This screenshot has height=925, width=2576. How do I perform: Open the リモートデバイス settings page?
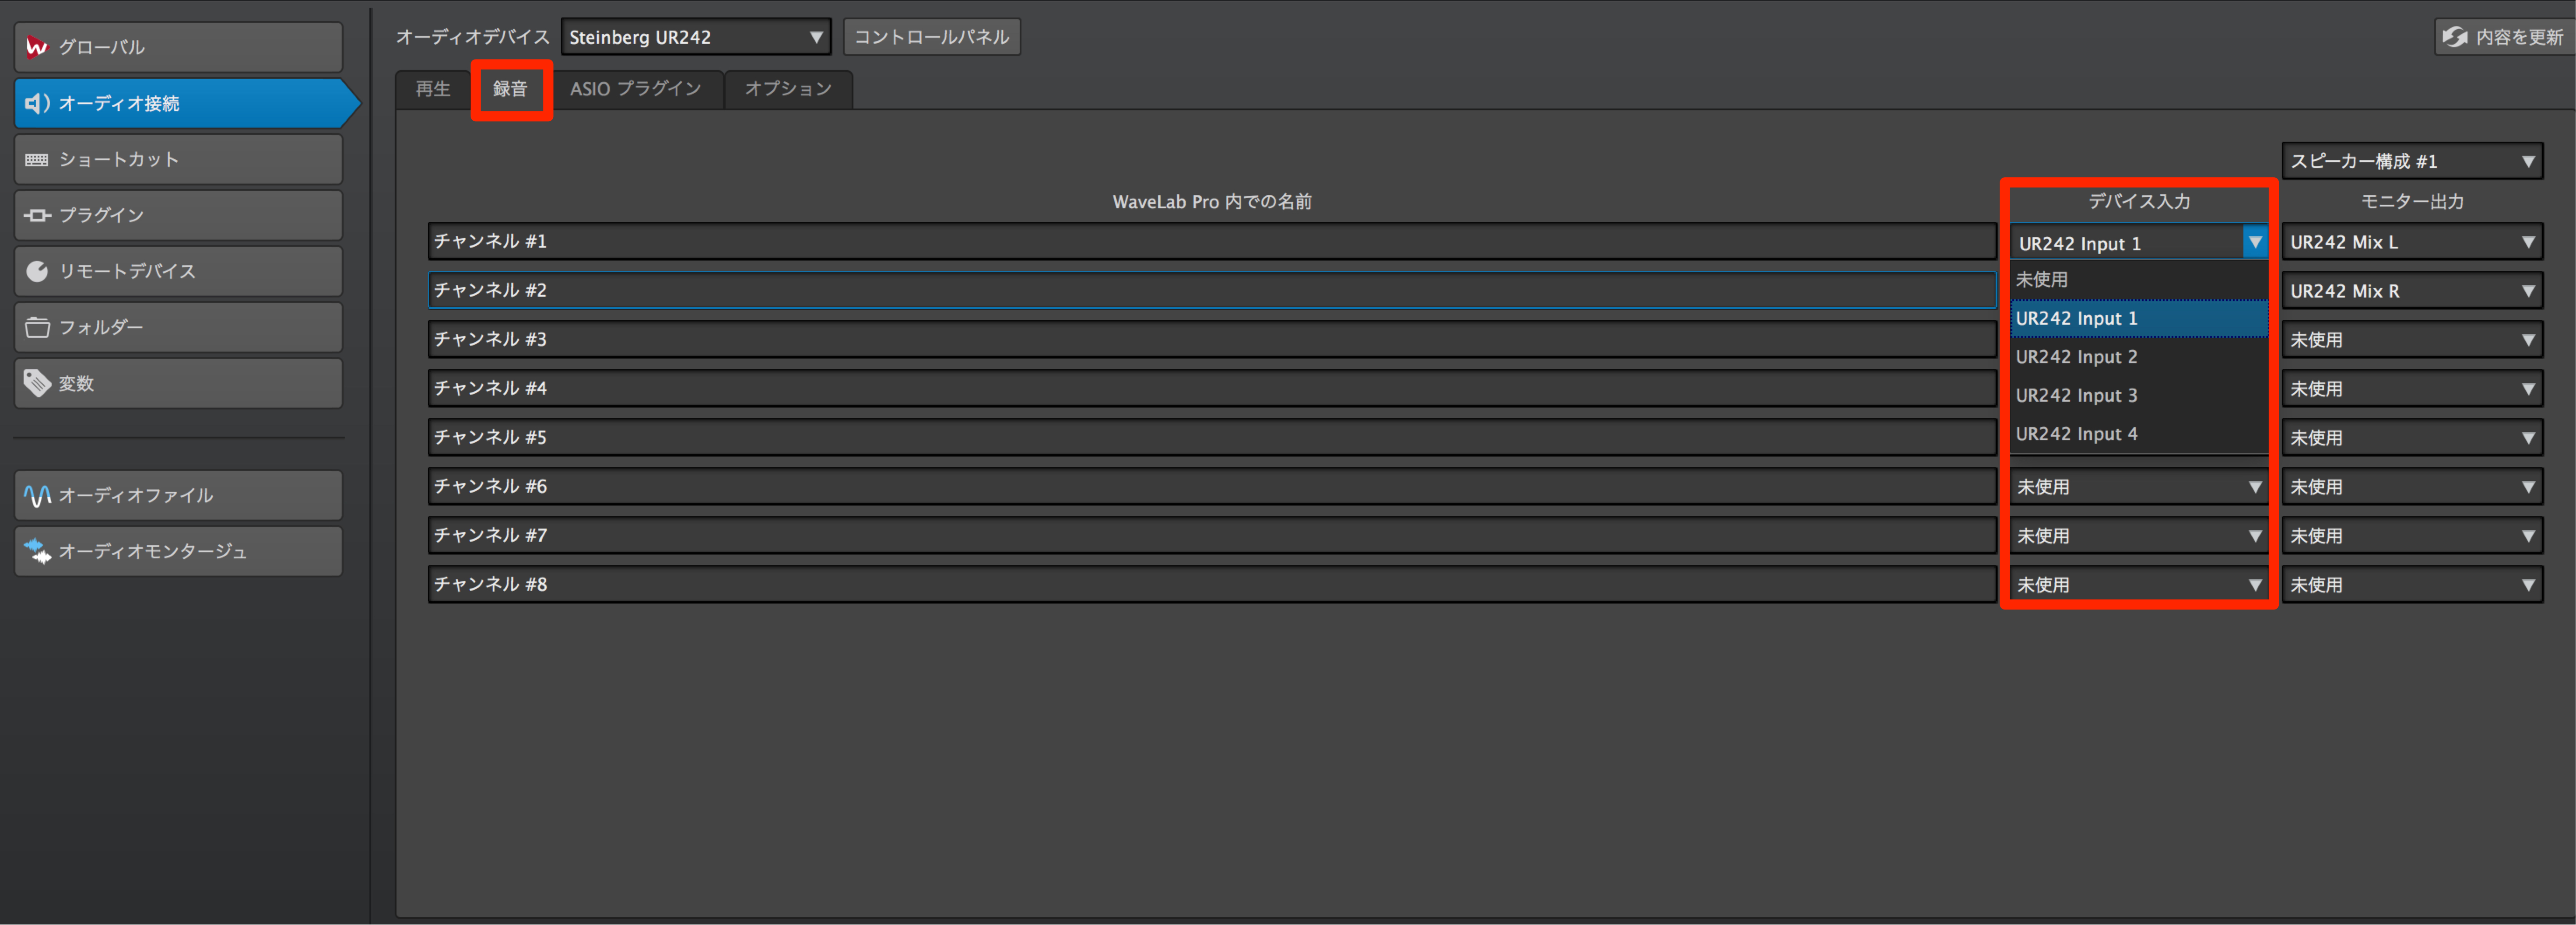coord(178,271)
